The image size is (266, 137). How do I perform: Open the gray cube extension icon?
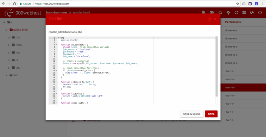244,4
